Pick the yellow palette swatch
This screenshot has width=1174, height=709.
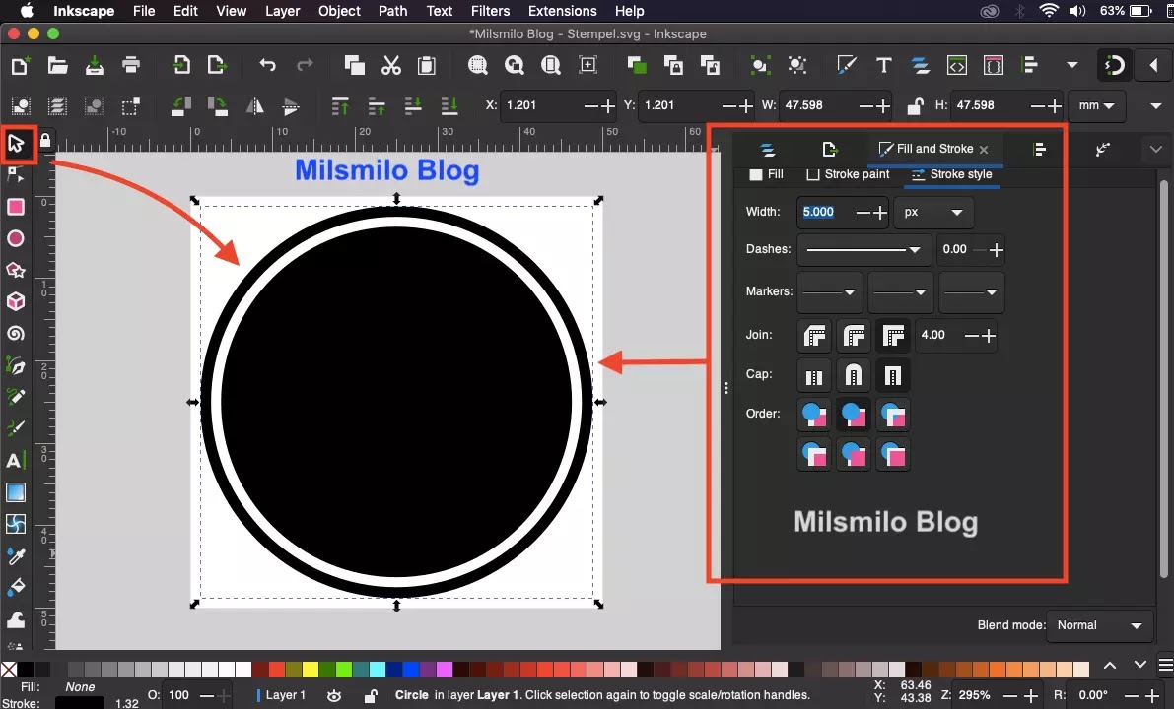pyautogui.click(x=310, y=669)
